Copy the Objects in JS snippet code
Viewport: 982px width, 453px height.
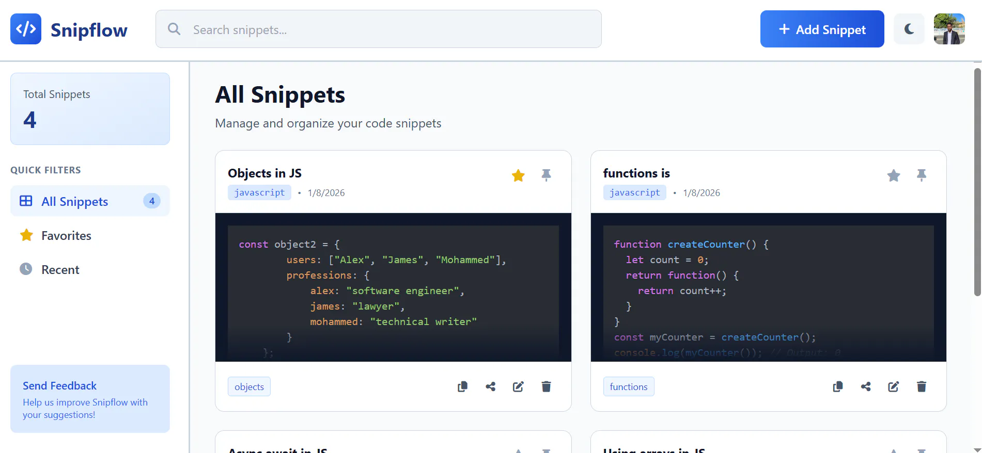(x=462, y=386)
